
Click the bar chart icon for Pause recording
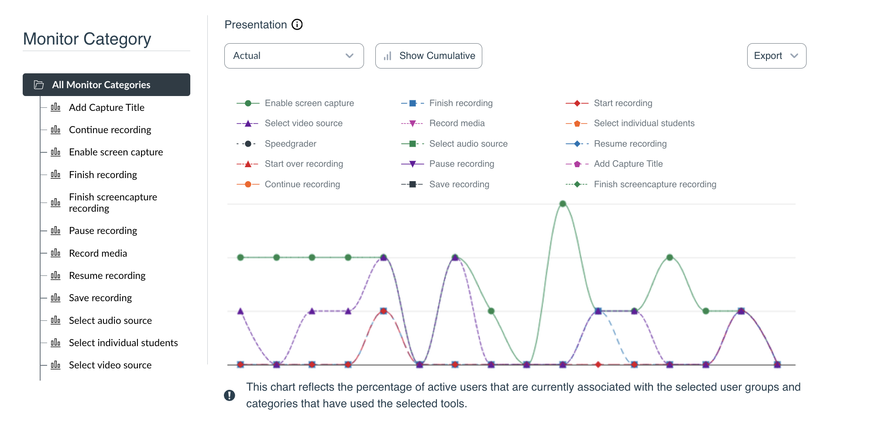point(56,230)
